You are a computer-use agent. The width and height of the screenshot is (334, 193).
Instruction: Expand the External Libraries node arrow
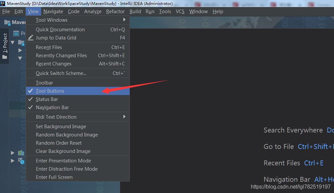(12, 153)
